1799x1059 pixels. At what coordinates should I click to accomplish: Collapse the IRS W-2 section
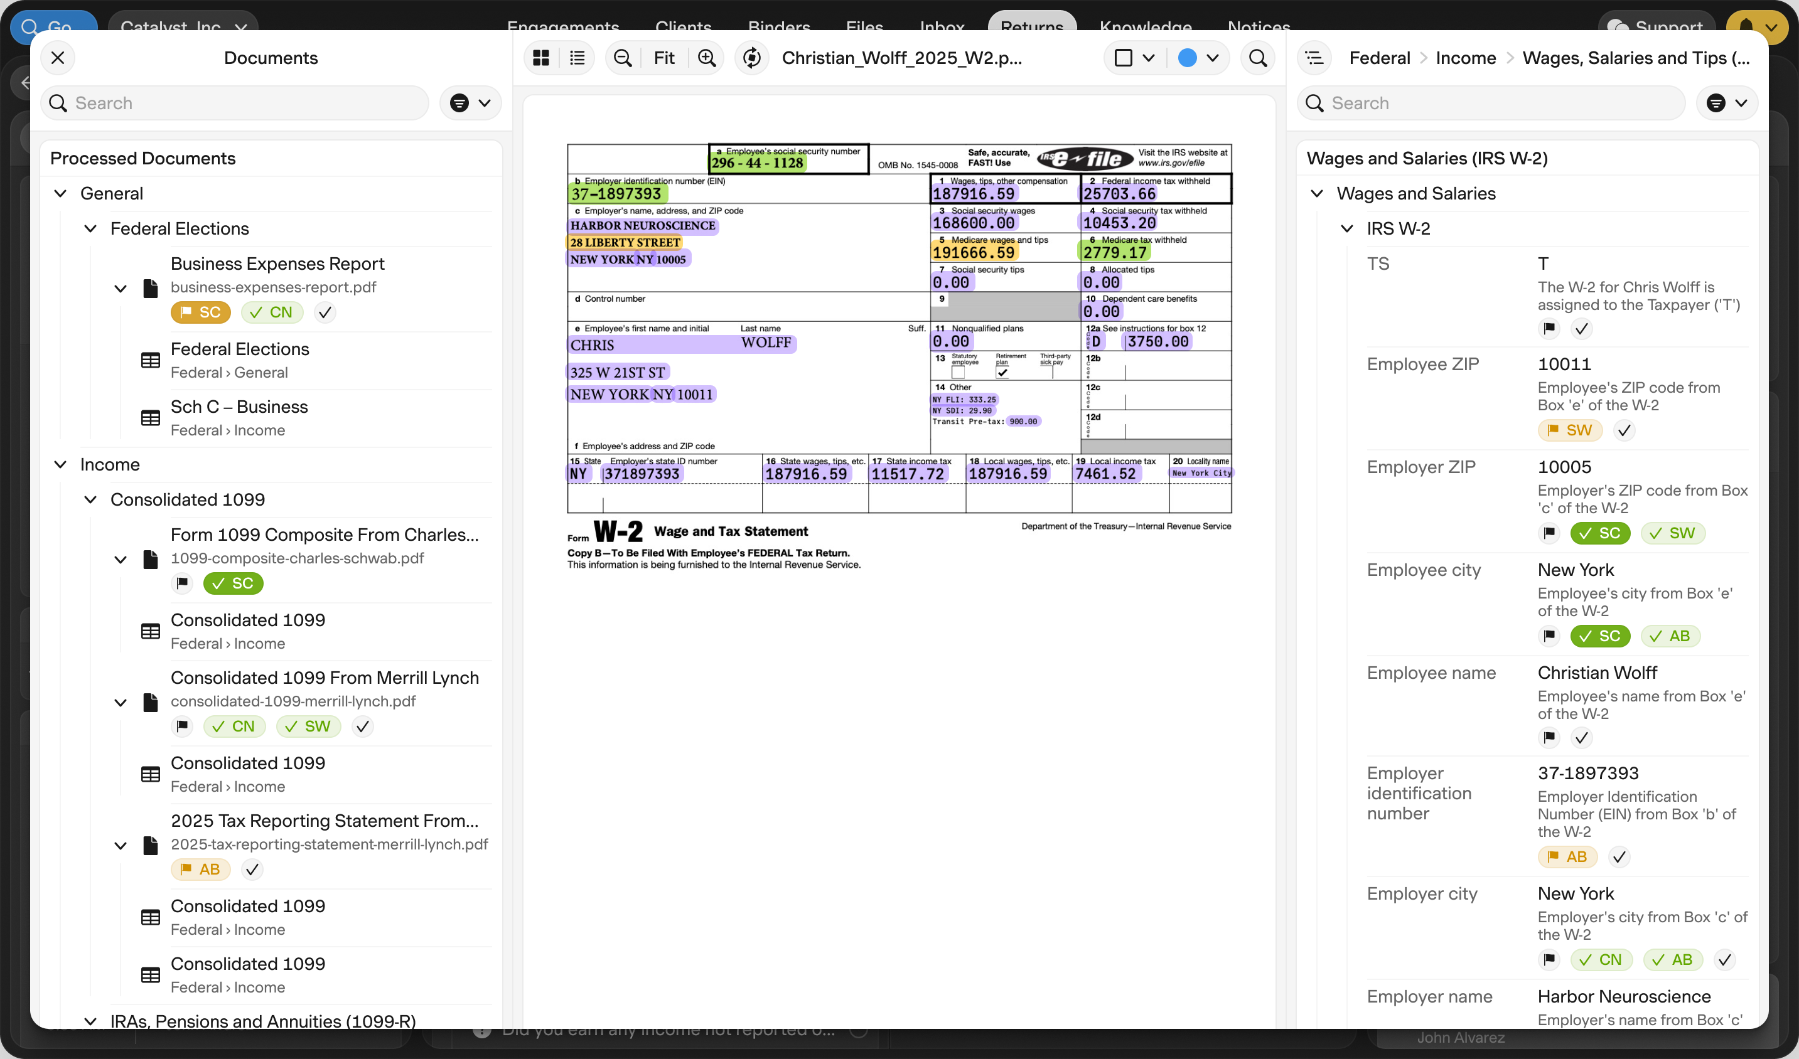point(1346,229)
